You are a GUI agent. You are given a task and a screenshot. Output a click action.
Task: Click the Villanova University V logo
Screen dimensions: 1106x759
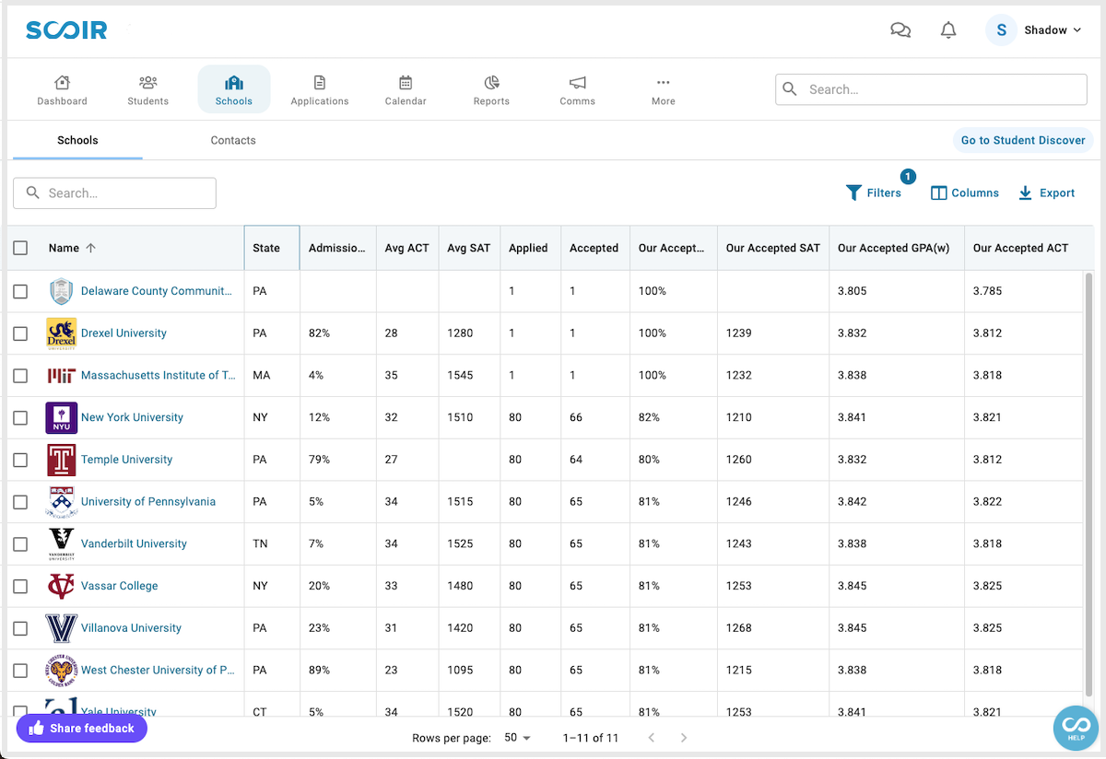[x=62, y=628]
